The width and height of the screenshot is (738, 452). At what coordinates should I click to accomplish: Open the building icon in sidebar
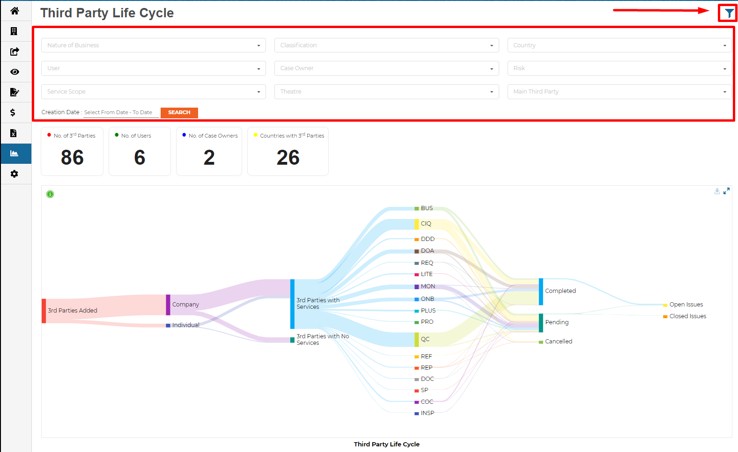tap(15, 31)
